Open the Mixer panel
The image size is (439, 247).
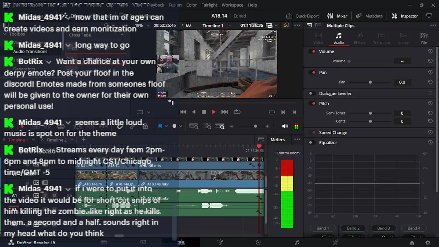337,16
